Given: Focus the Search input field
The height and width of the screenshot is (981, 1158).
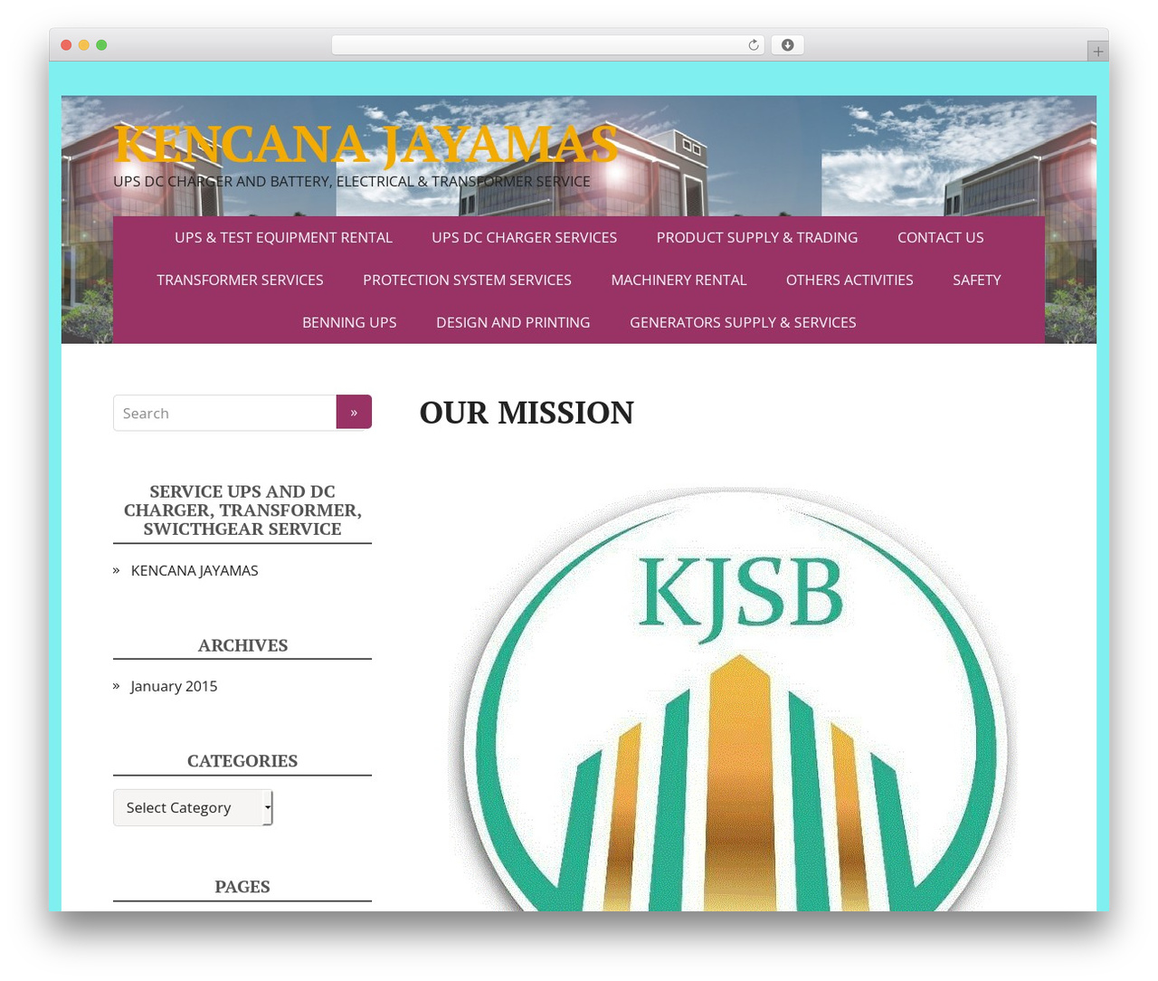Looking at the screenshot, I should pyautogui.click(x=224, y=413).
